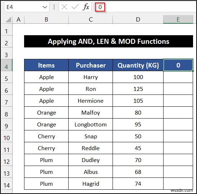Select quantity cell 105
This screenshot has width=197, height=194.
(138, 101)
